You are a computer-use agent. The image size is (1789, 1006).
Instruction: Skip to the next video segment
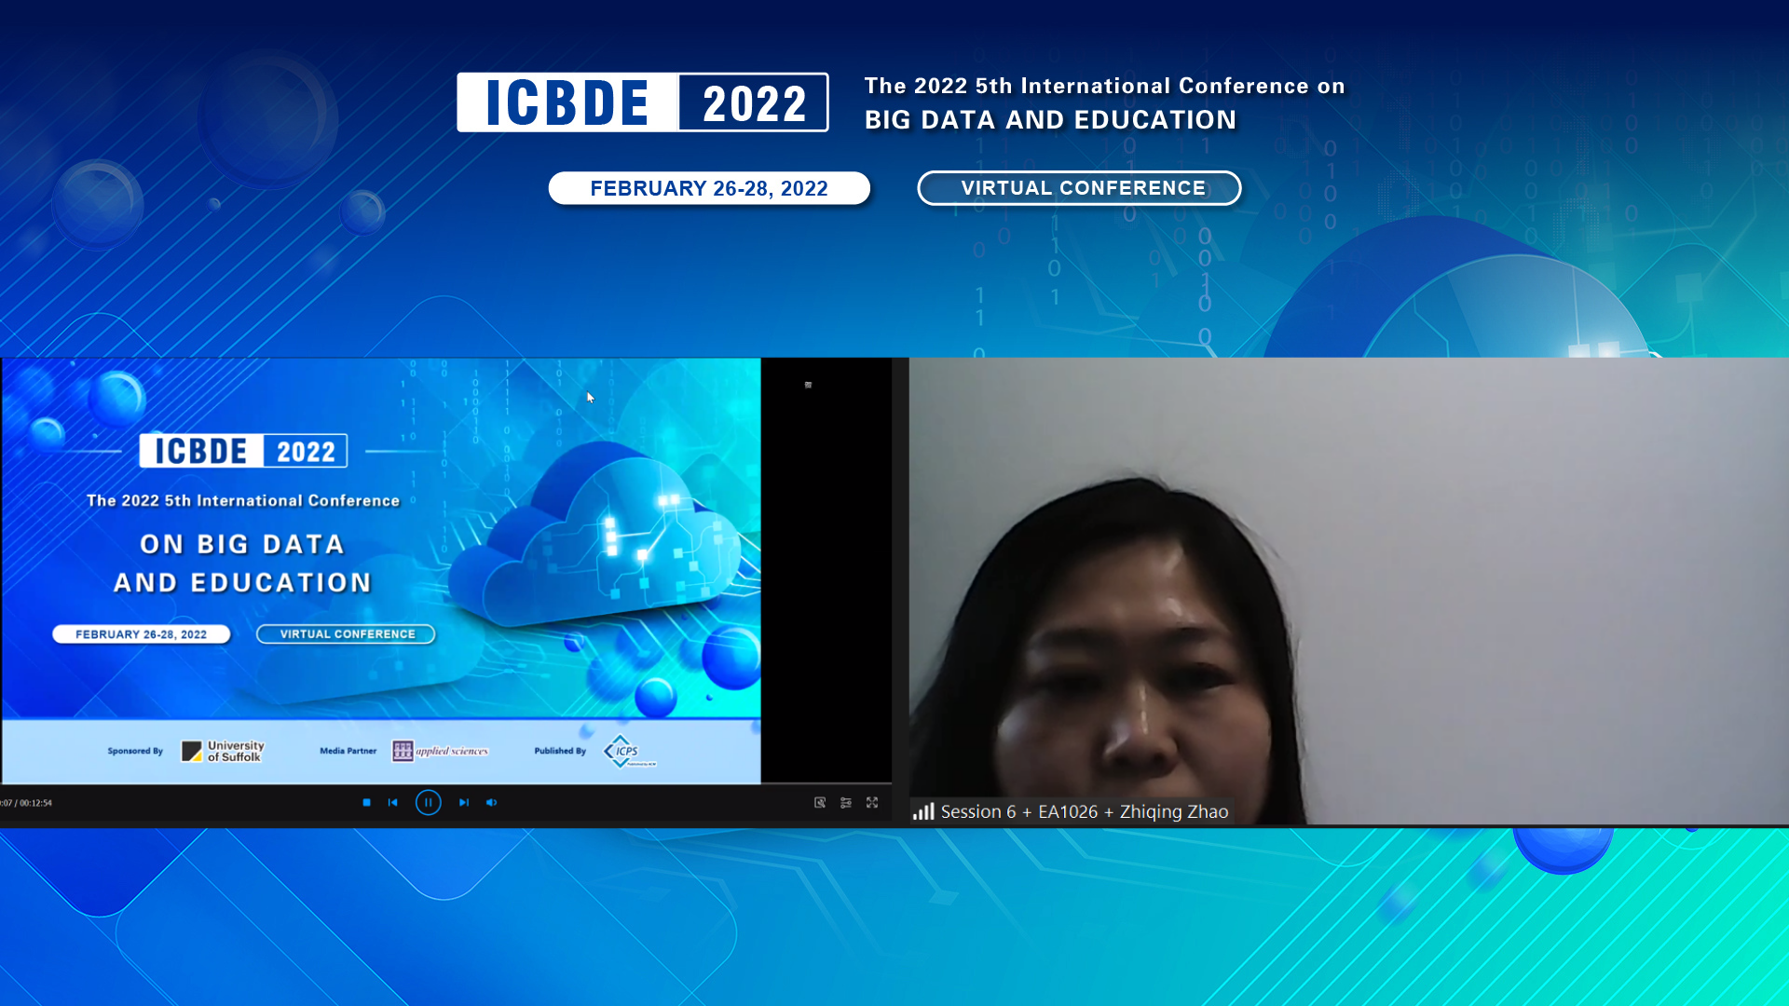pyautogui.click(x=463, y=802)
